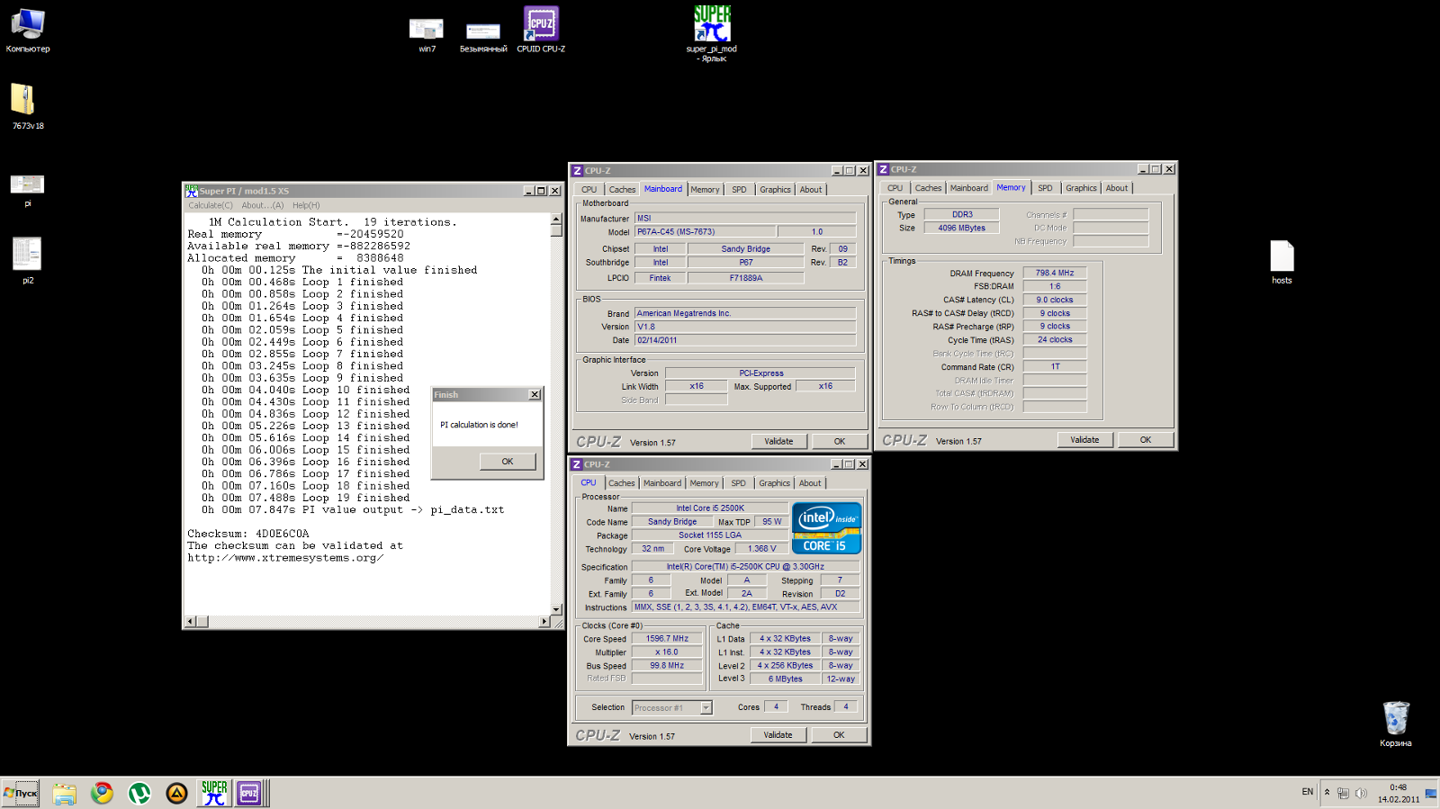Open About tab in Memory CPU-Z window
Viewport: 1440px width, 809px height.
[x=1116, y=188]
